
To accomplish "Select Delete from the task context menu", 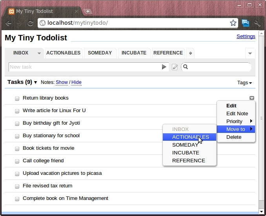I will click(234, 137).
